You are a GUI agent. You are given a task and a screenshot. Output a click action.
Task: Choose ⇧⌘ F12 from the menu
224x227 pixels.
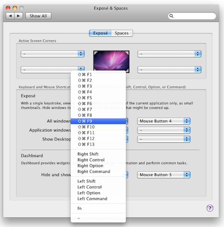click(x=98, y=138)
